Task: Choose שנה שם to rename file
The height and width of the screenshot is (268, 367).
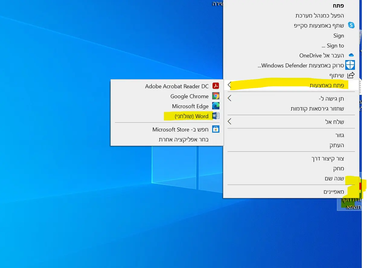Action: (x=334, y=178)
